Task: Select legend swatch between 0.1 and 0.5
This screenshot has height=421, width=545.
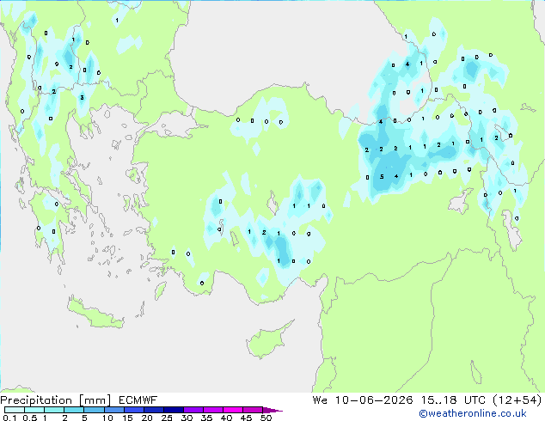Action: point(15,410)
